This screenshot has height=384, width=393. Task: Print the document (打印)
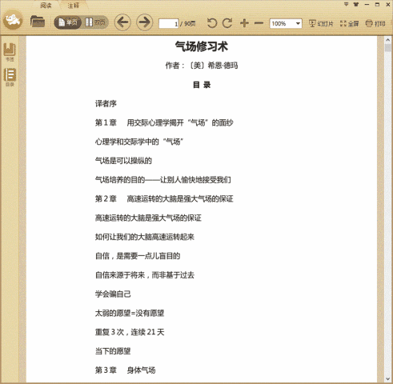[375, 23]
